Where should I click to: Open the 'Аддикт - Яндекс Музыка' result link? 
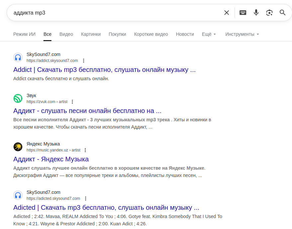[x=51, y=159]
